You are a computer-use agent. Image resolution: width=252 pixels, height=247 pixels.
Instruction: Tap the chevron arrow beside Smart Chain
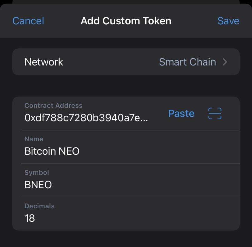pos(225,62)
